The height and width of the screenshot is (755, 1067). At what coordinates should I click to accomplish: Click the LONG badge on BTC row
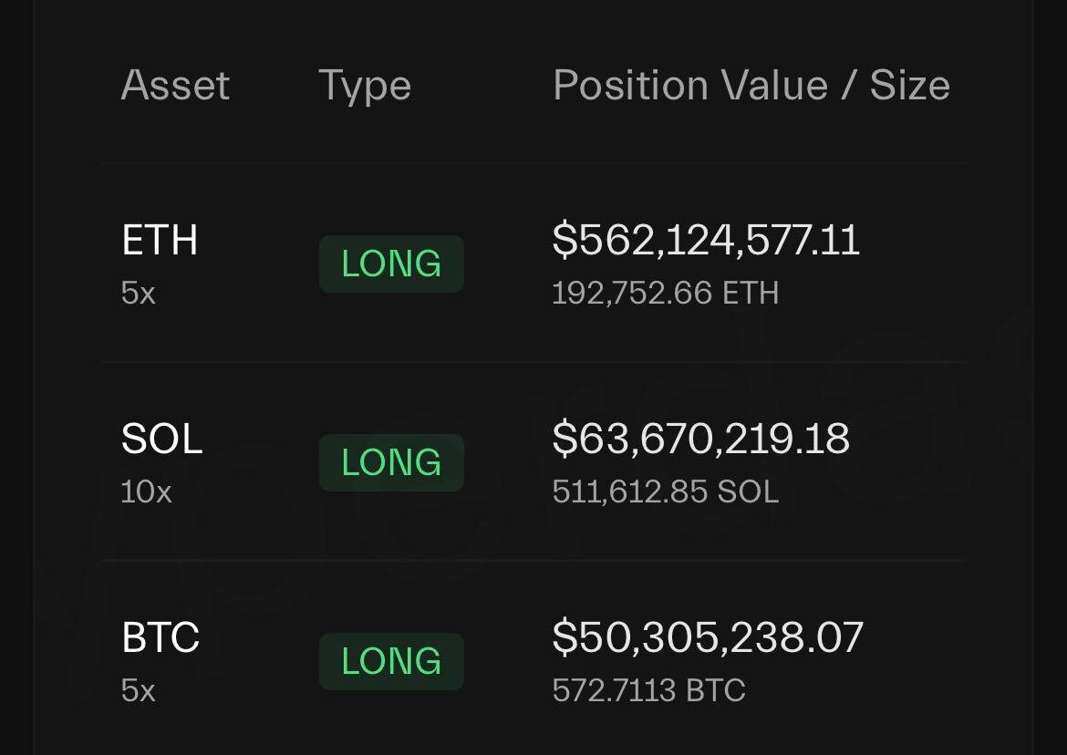(x=391, y=661)
